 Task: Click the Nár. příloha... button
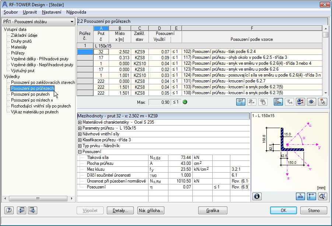pyautogui.click(x=151, y=210)
